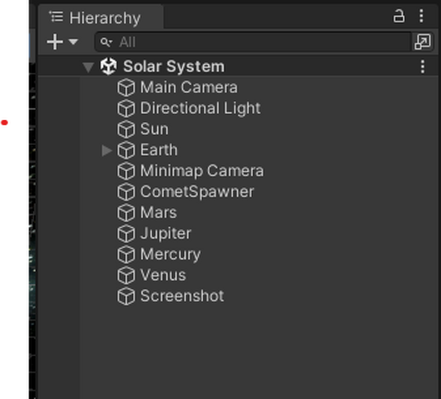Image resolution: width=441 pixels, height=399 pixels.
Task: Open the Hierarchy panel kebab menu
Action: [421, 17]
